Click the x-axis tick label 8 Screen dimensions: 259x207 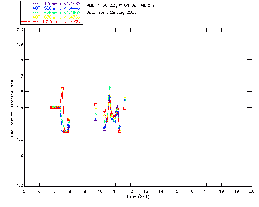[70, 192]
